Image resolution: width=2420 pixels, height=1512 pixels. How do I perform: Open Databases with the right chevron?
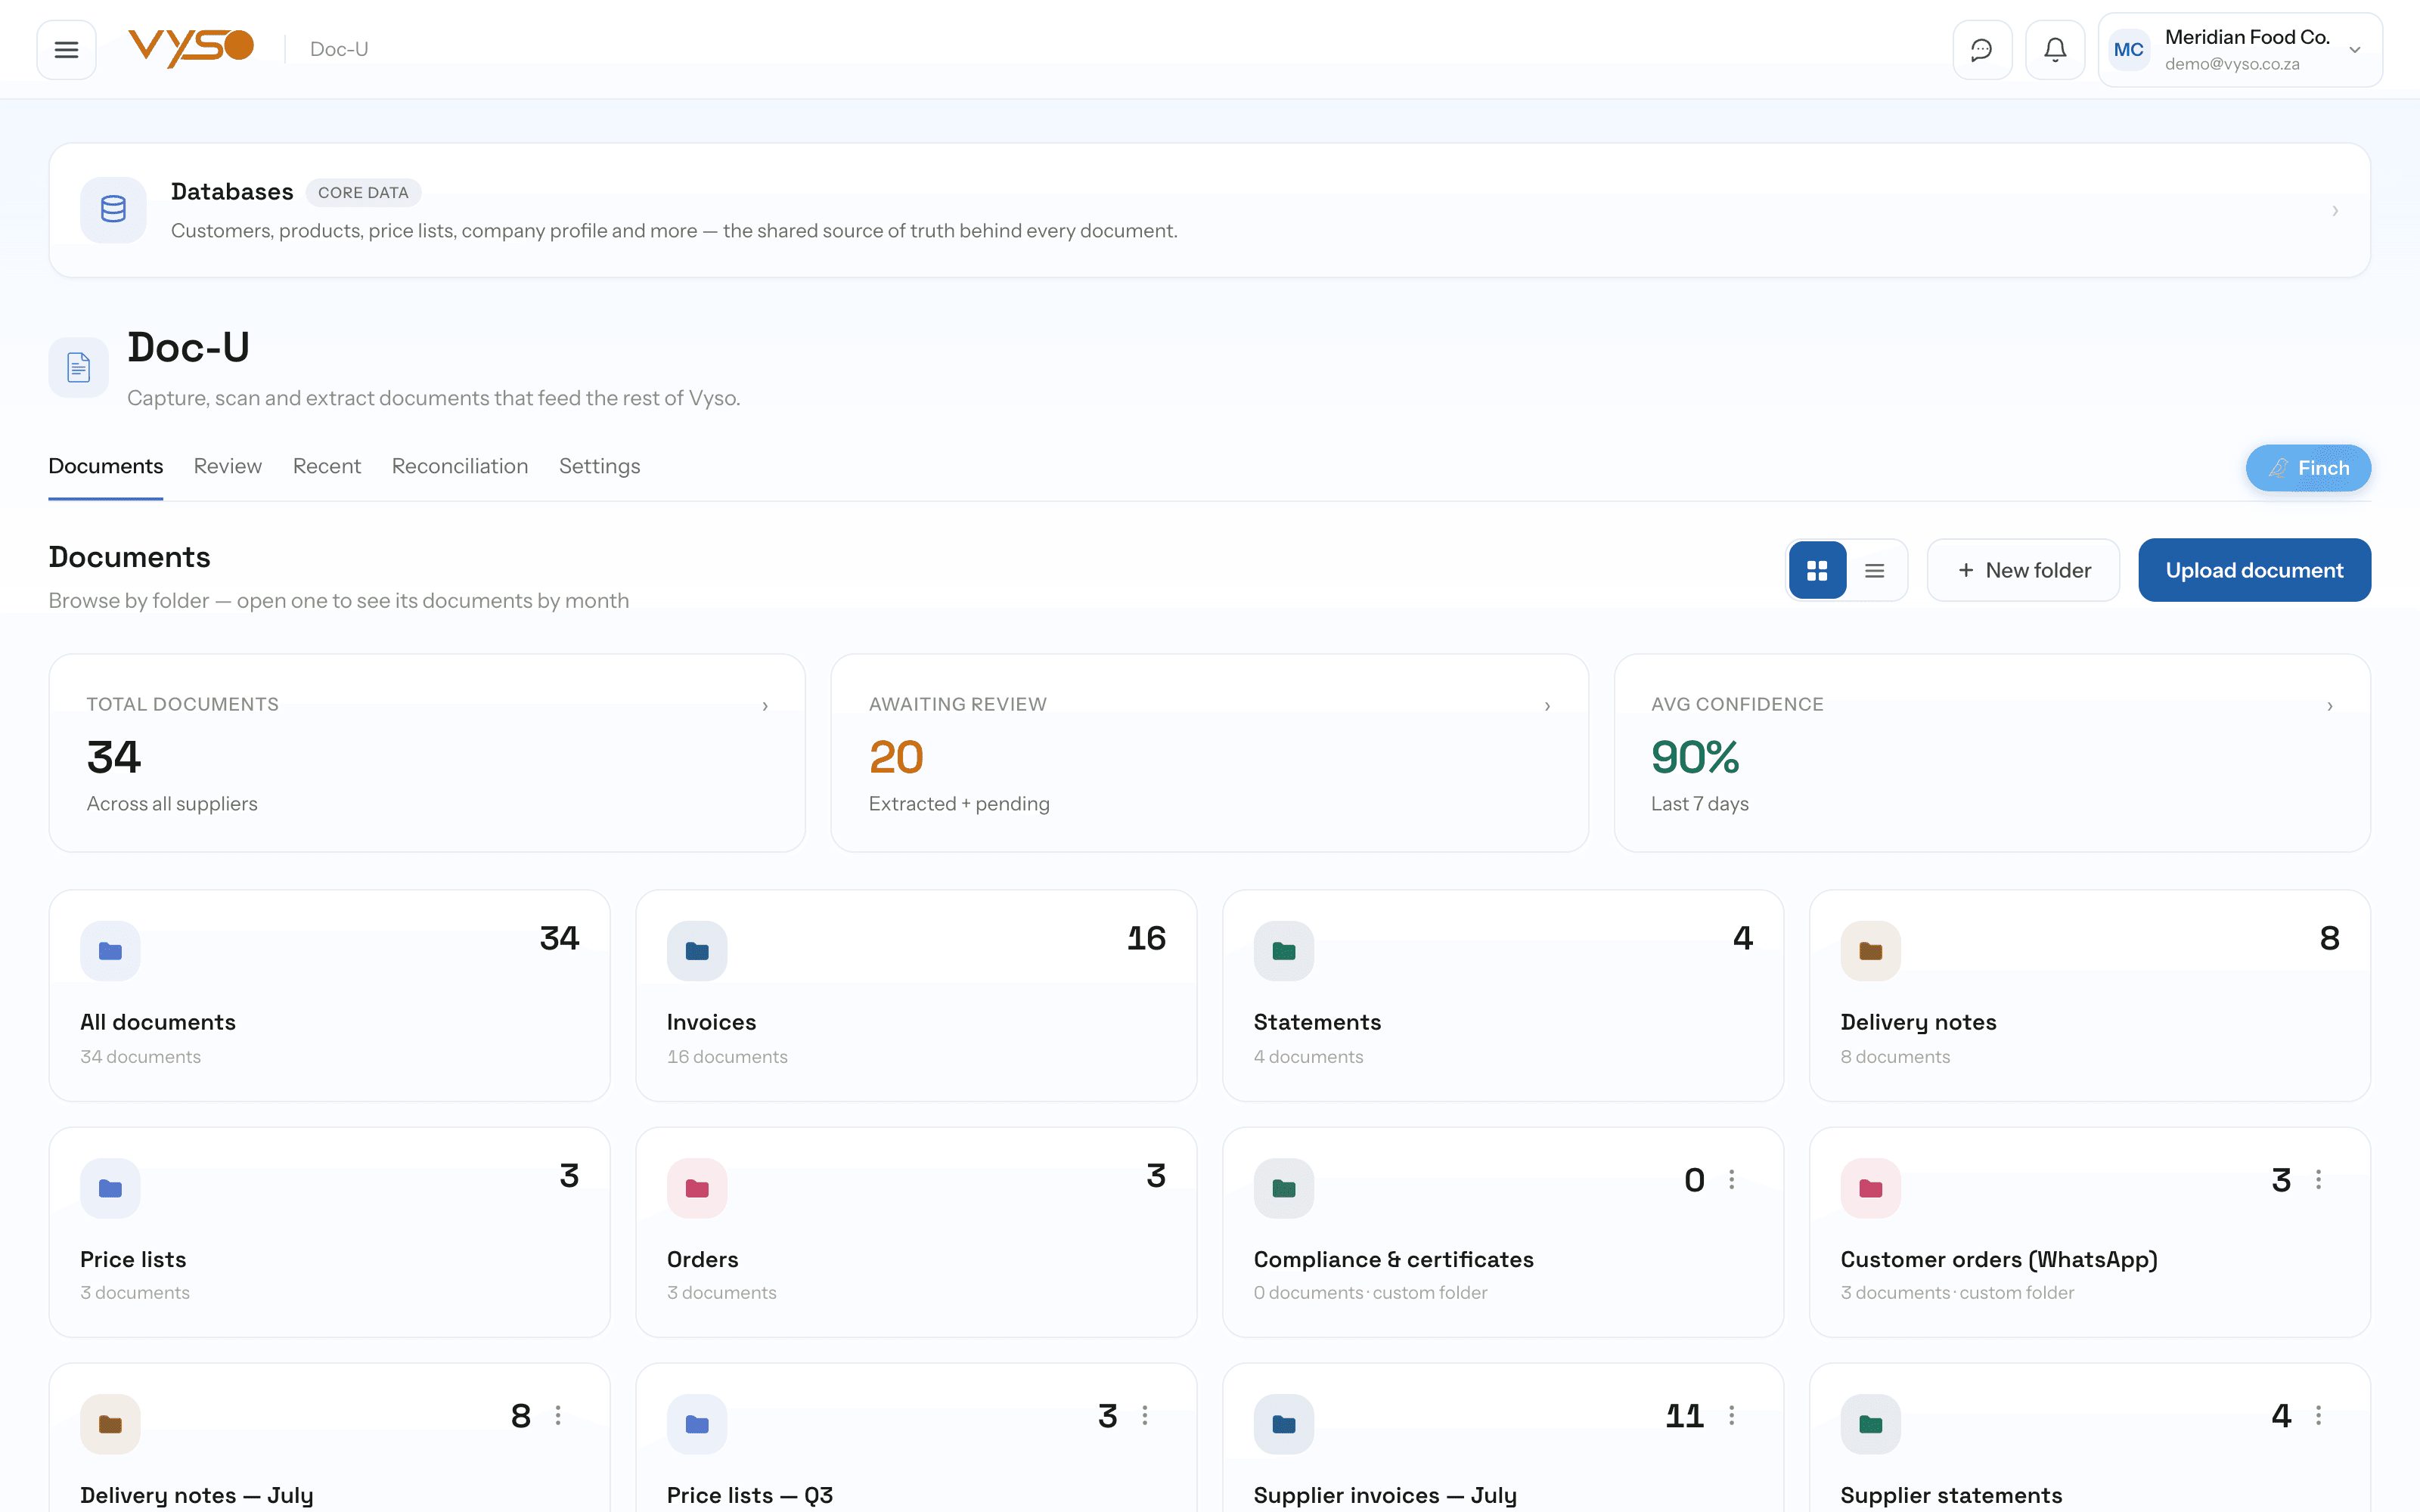(2335, 210)
